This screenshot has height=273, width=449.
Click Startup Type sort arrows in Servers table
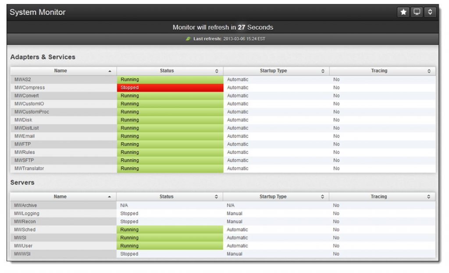coord(322,197)
